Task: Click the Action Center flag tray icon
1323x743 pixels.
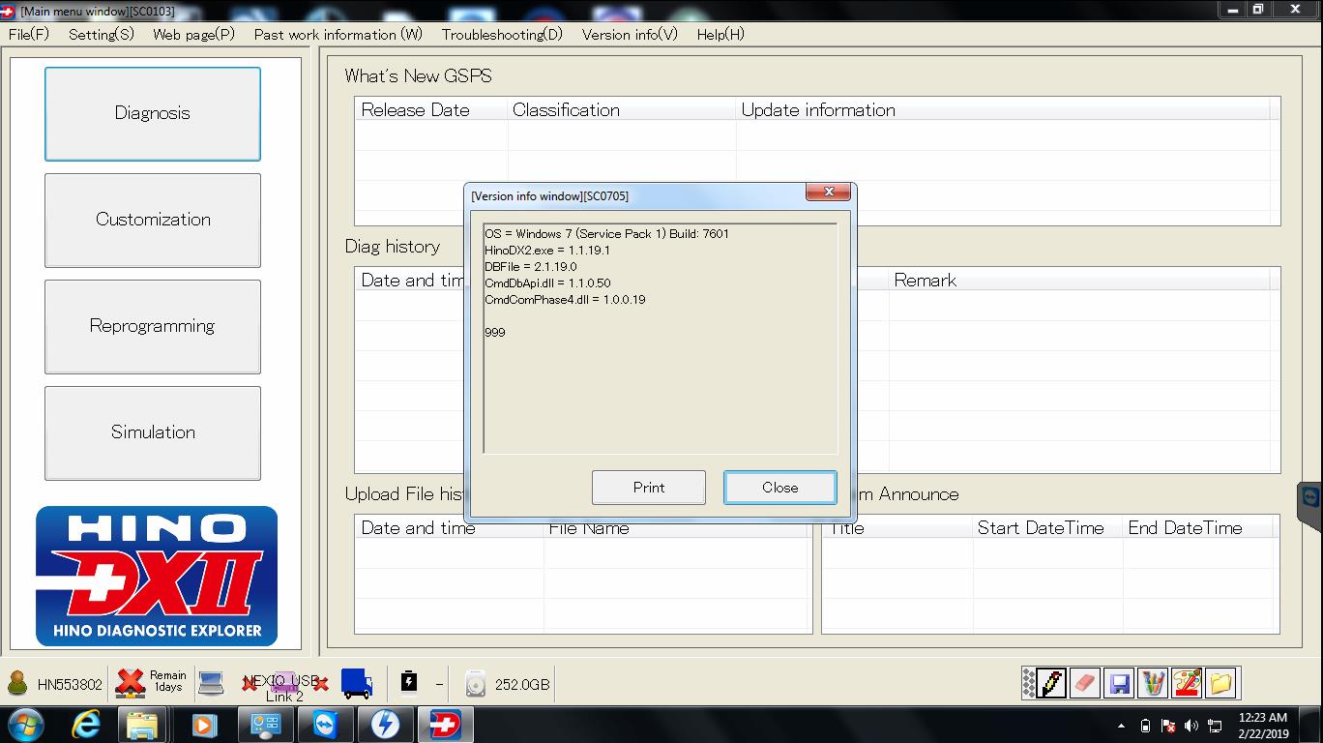Action: tap(1168, 726)
